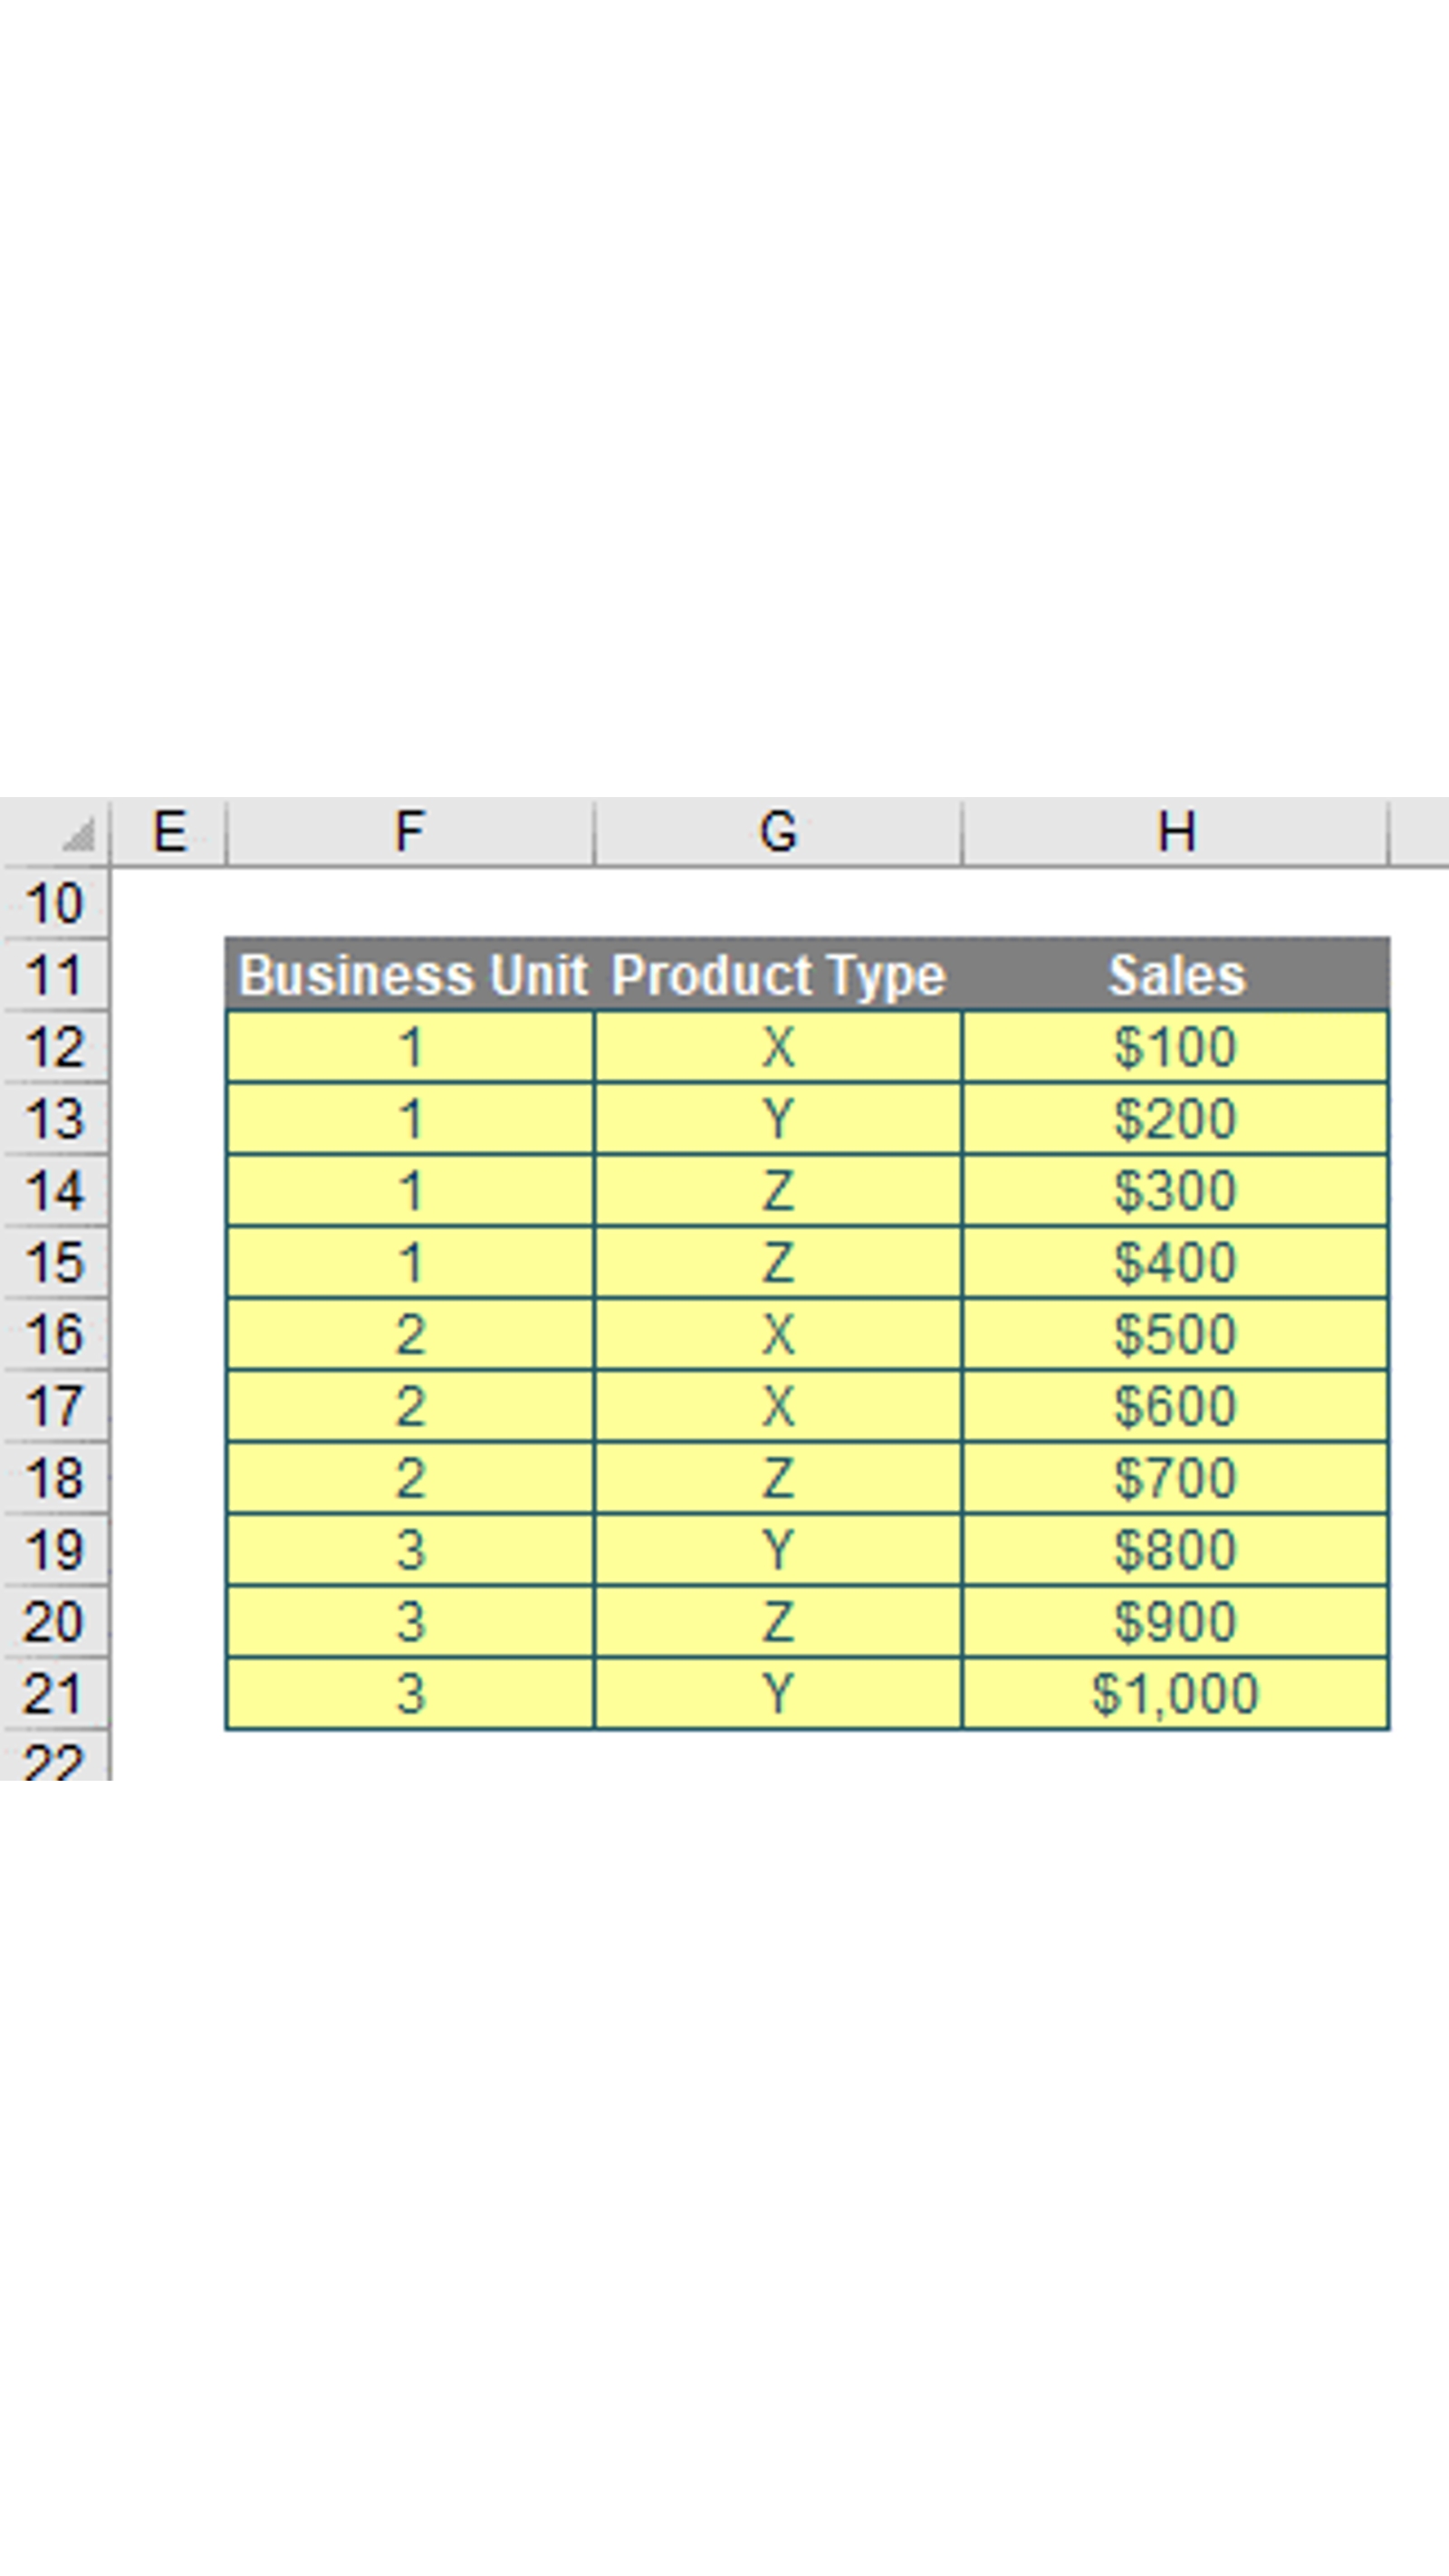Click the Product Type header cell
The height and width of the screenshot is (2576, 1449).
[778, 975]
